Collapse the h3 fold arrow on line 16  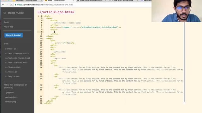[x=43, y=50]
